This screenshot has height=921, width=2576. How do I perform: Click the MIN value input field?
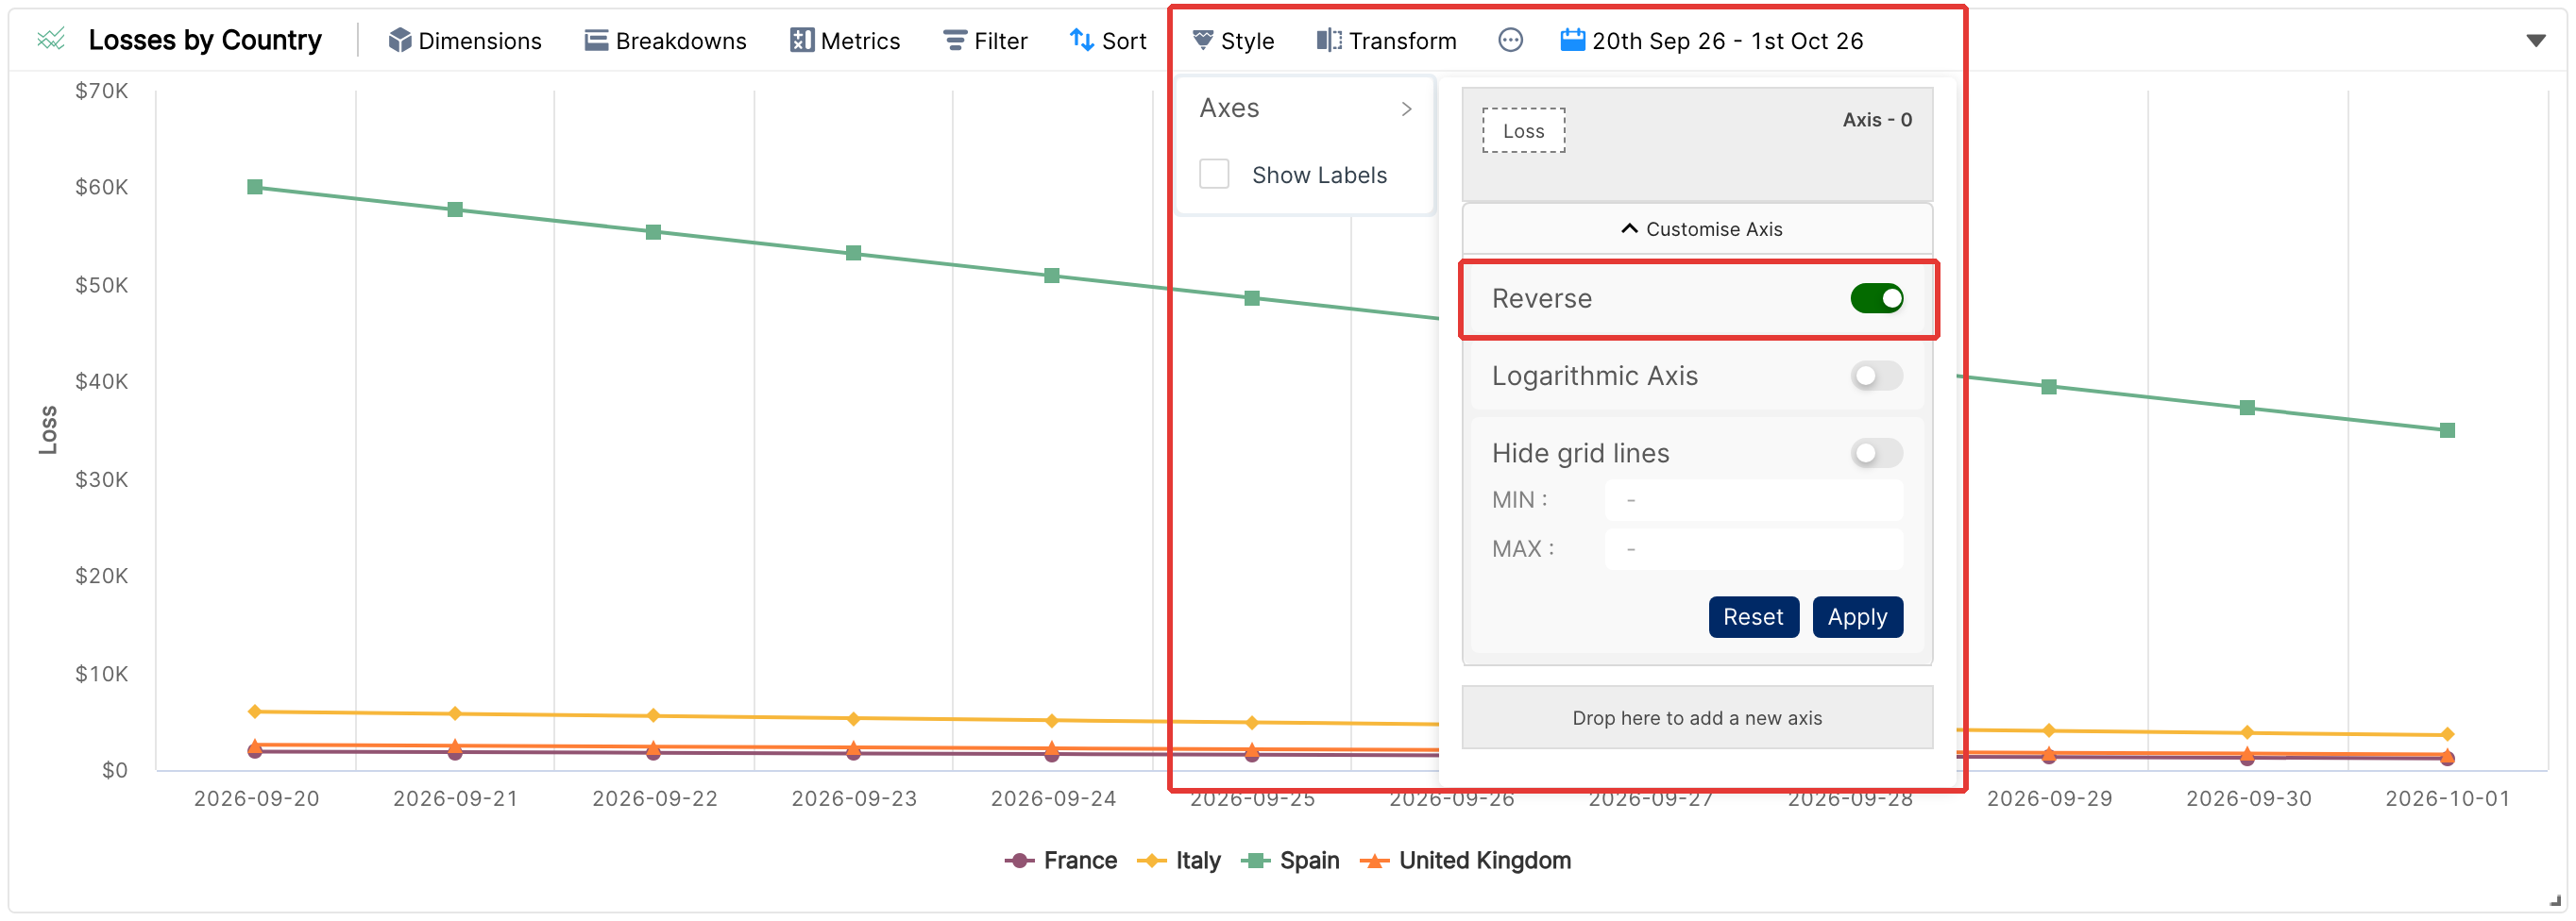tap(1754, 500)
